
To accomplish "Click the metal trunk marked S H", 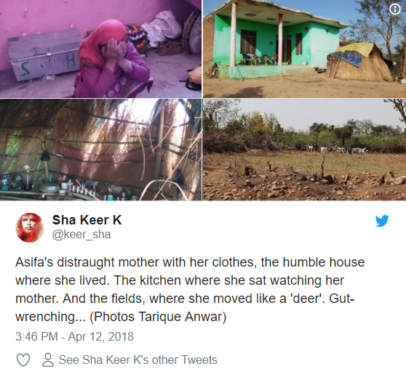I will coord(45,54).
